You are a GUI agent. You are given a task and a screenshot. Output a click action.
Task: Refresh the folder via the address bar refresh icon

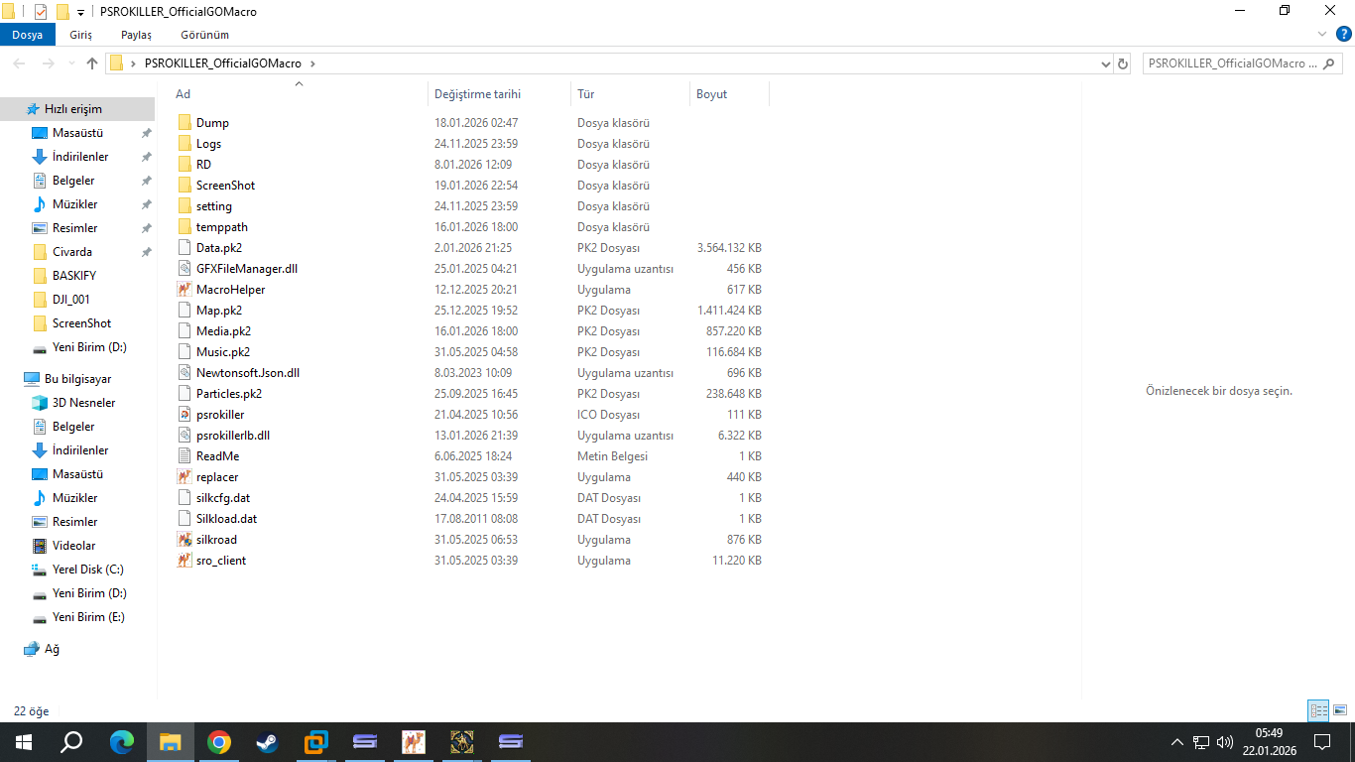(1123, 63)
